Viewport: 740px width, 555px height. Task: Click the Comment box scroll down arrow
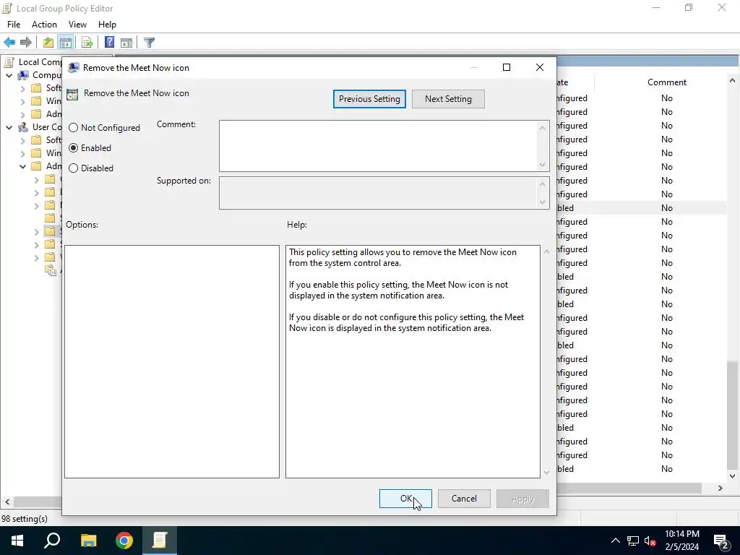(542, 165)
